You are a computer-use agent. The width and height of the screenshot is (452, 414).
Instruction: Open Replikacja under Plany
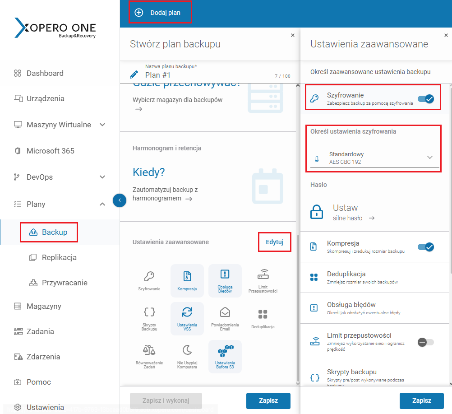click(x=59, y=257)
